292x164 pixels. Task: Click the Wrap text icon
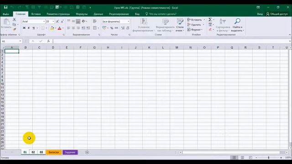point(95,21)
